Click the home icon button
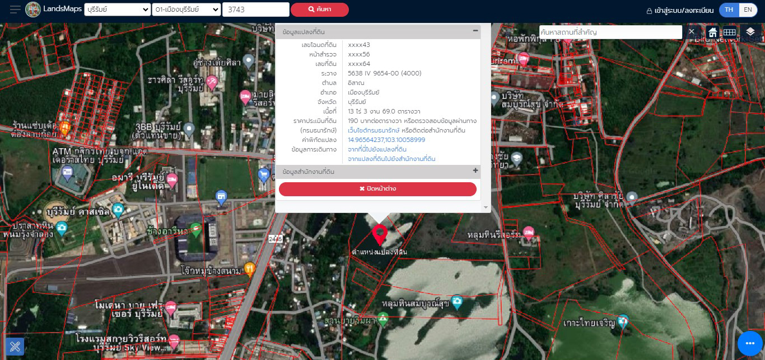Image resolution: width=765 pixels, height=360 pixels. (x=712, y=32)
